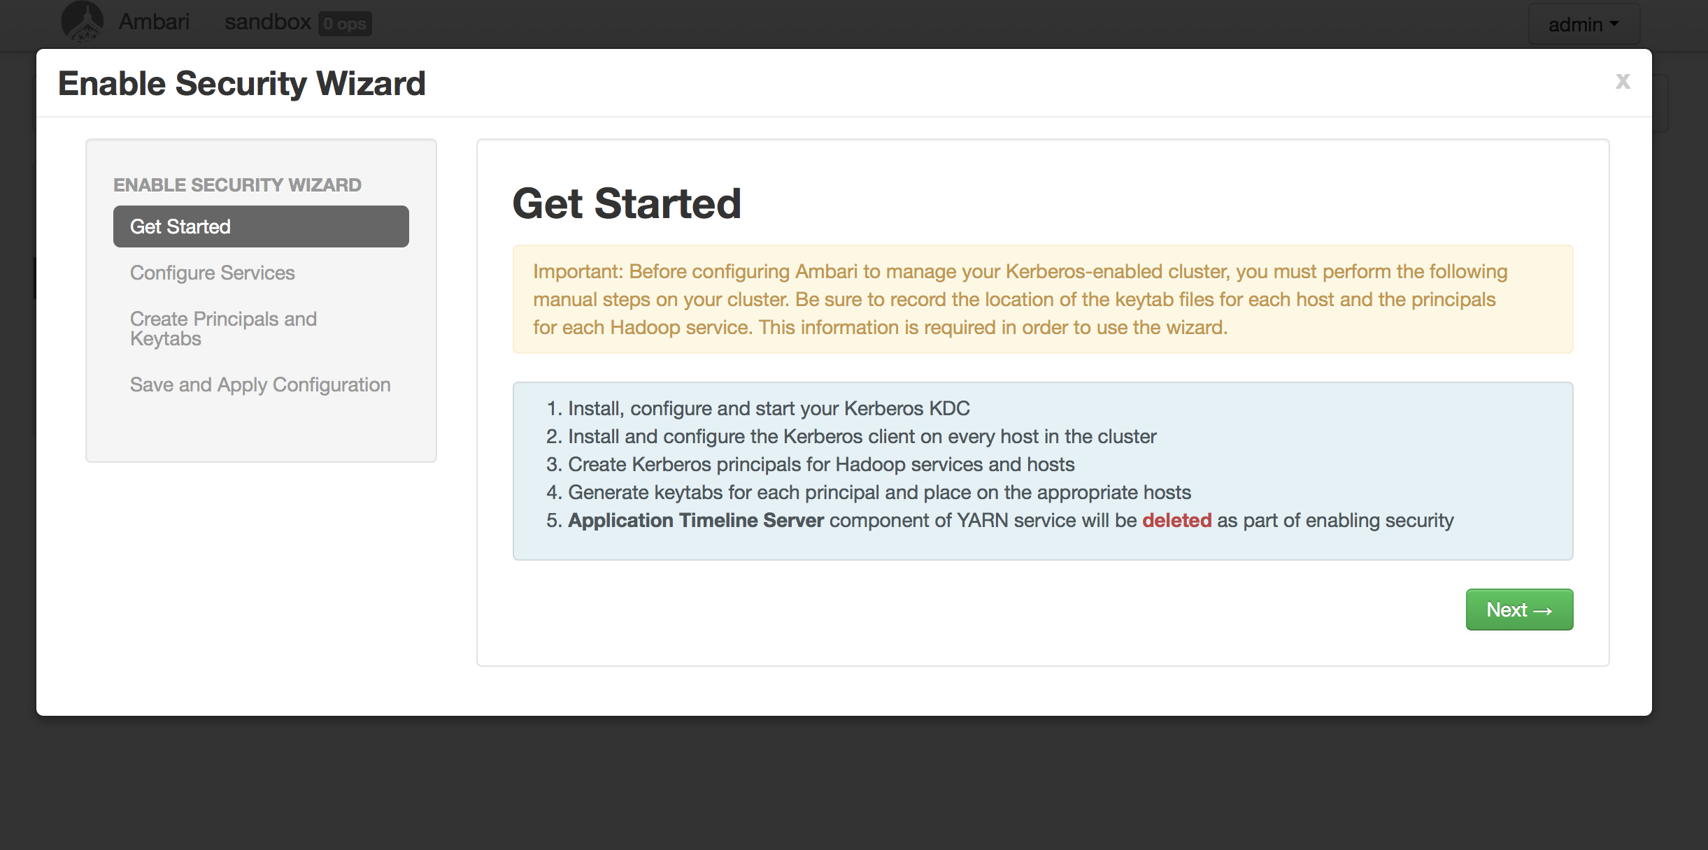Close the Enable Security Wizard dialog
Viewport: 1708px width, 850px height.
tap(1623, 82)
